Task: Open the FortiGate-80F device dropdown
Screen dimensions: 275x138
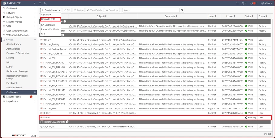Action: (19, 3)
